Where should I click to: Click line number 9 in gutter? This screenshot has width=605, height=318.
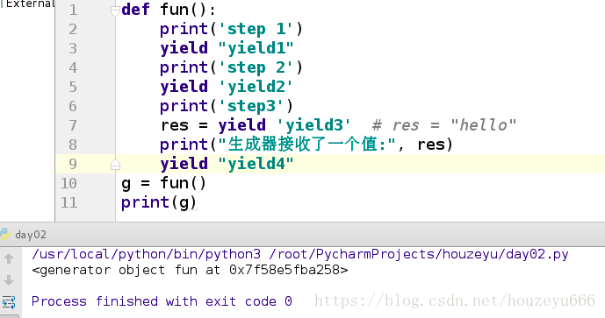tap(73, 164)
